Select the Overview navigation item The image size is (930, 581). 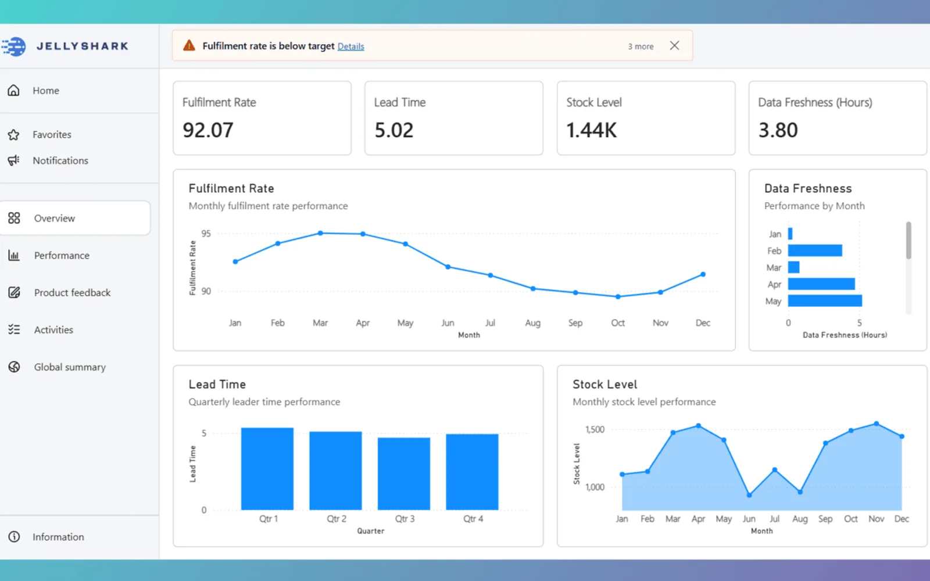[x=75, y=218]
